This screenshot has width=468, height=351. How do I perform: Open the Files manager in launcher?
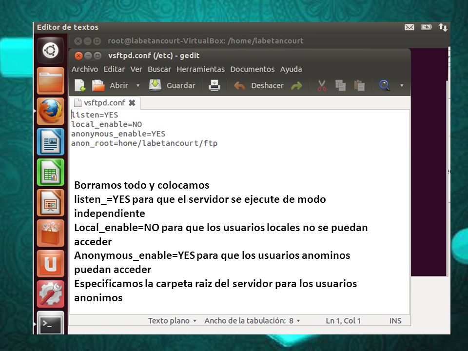pos(50,80)
